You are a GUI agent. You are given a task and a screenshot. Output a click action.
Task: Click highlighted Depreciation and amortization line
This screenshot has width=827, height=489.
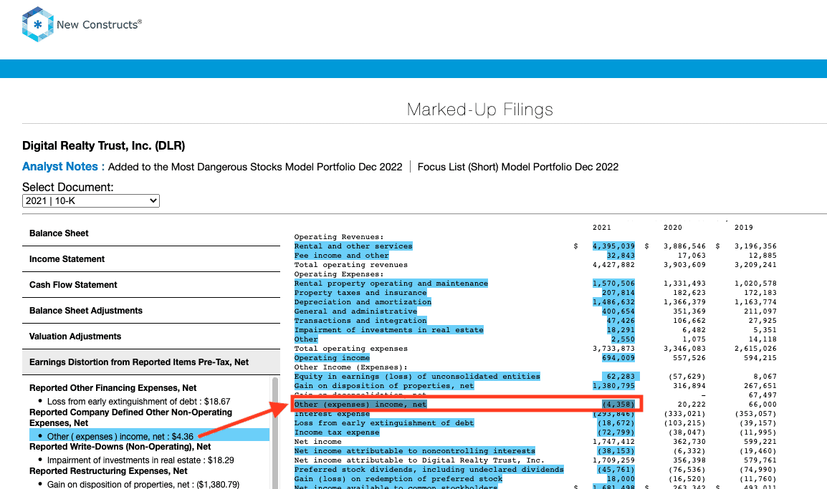(x=363, y=302)
